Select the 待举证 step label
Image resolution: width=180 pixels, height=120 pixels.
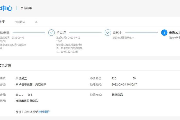pos(61,33)
